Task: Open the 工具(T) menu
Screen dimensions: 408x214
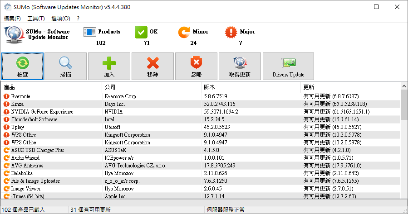Action: 36,19
